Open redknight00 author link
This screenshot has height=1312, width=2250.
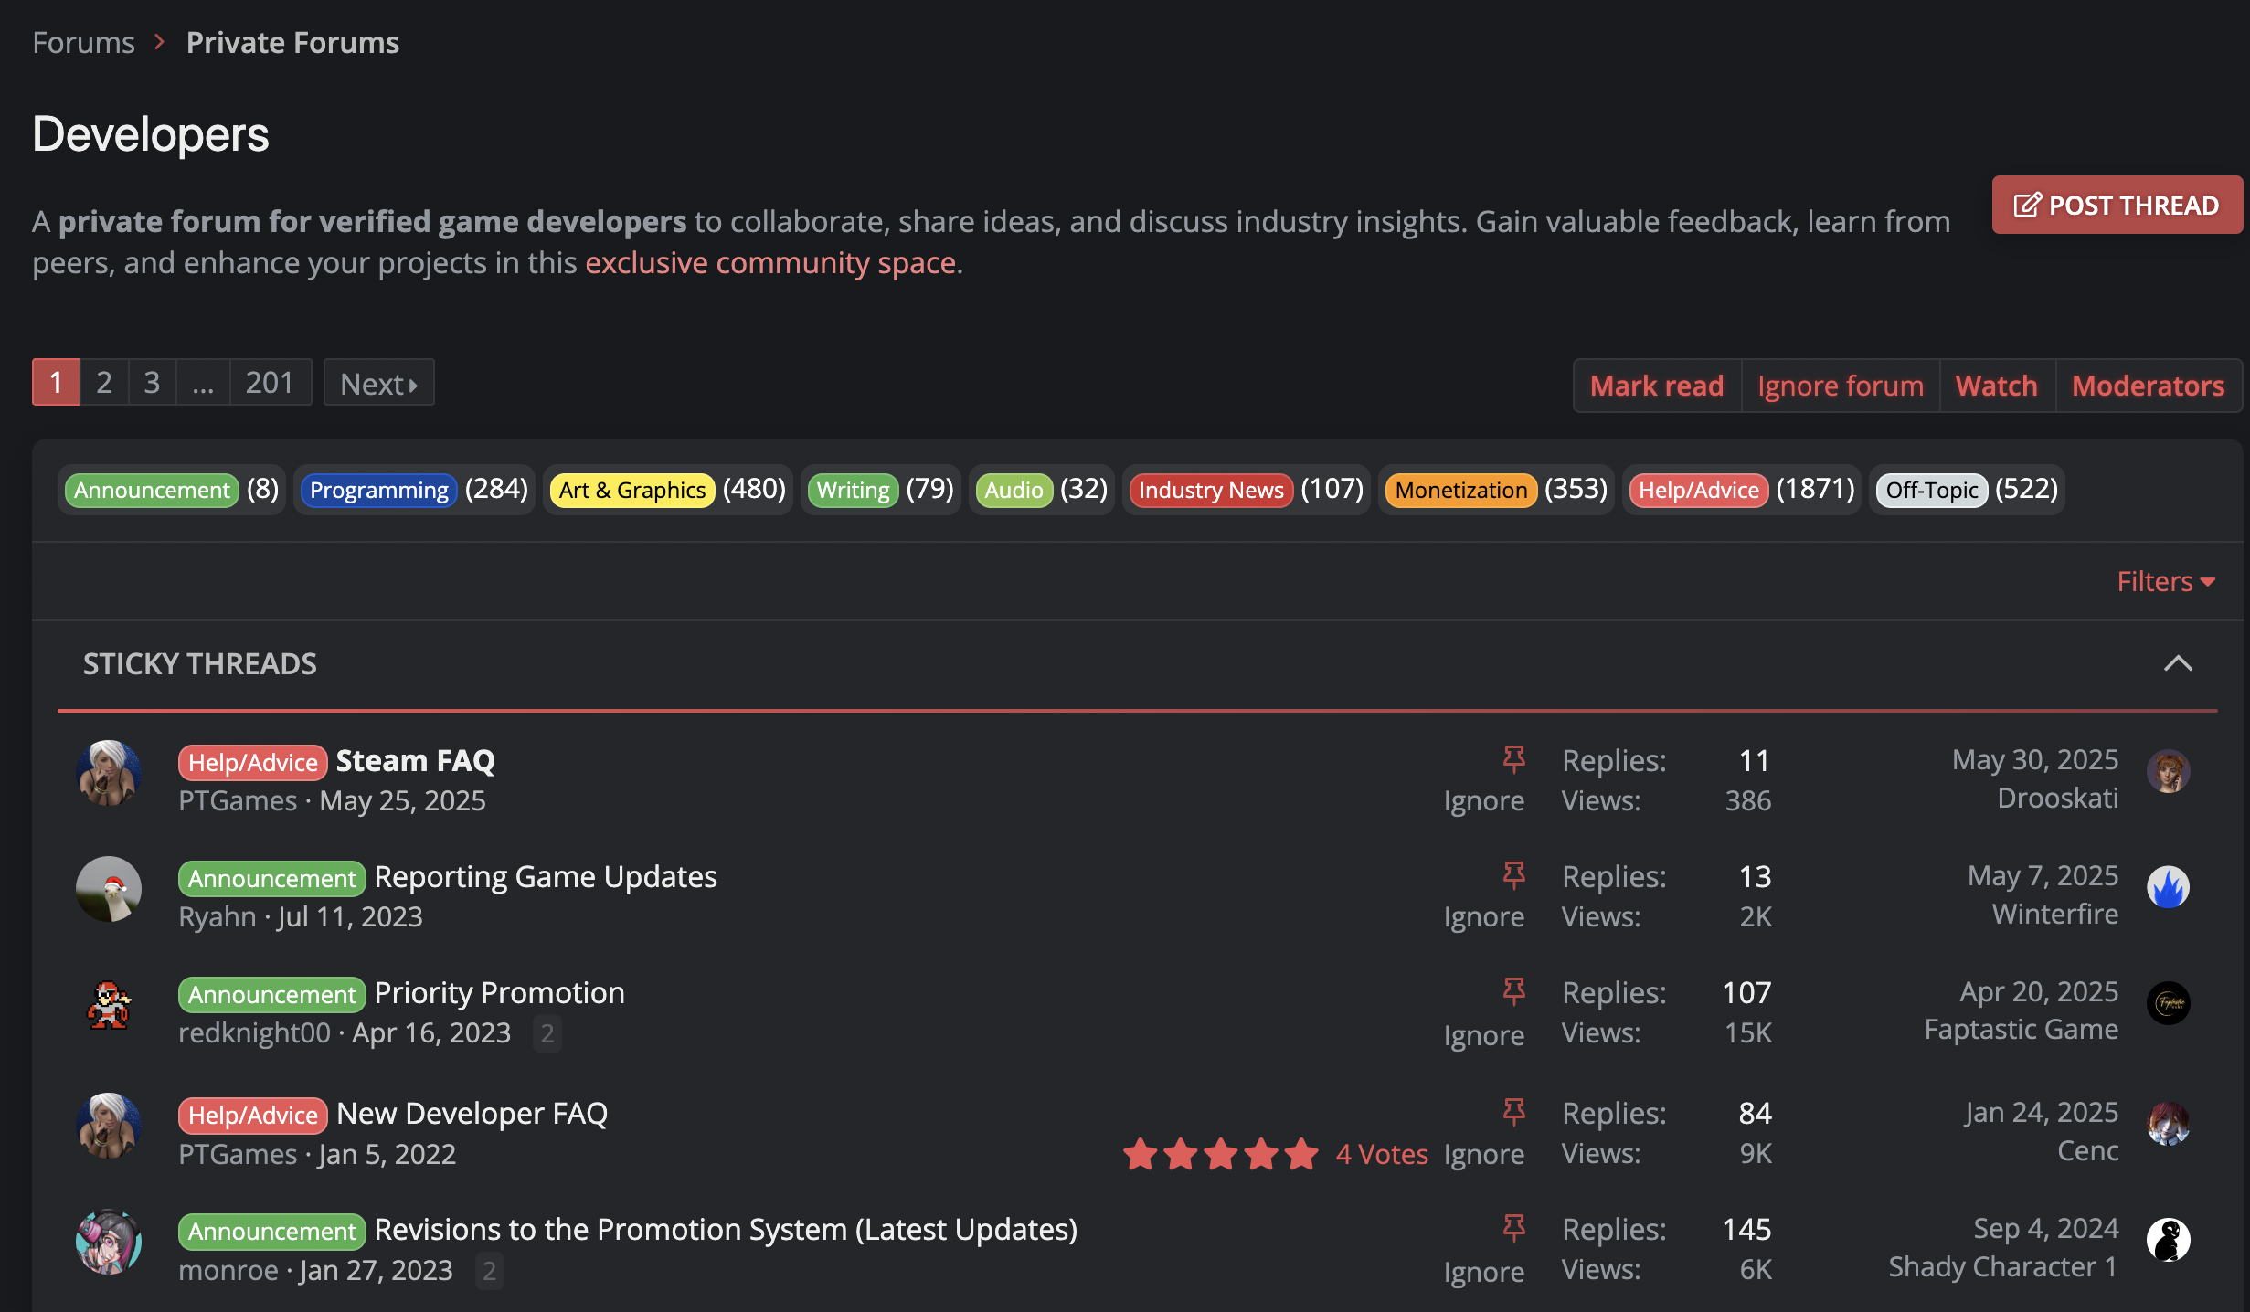click(x=254, y=1032)
